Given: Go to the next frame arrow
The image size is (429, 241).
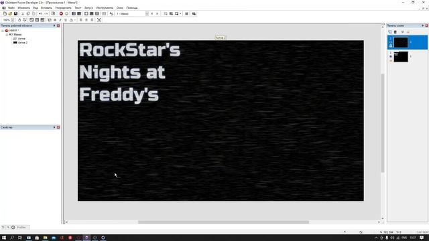Looking at the screenshot, I should tap(157, 13).
